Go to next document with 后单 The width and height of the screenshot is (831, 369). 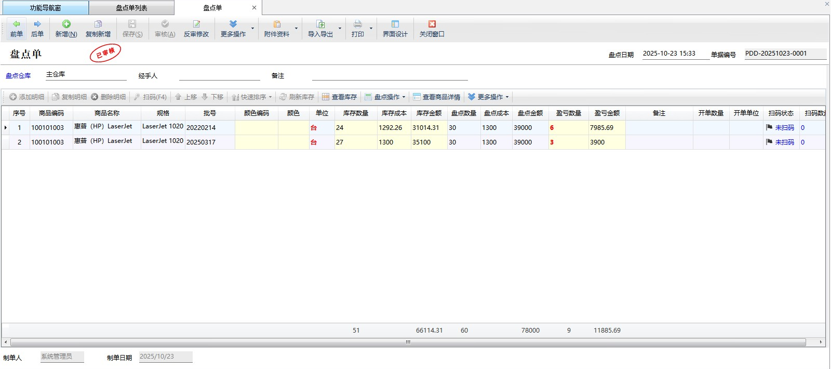tap(37, 24)
